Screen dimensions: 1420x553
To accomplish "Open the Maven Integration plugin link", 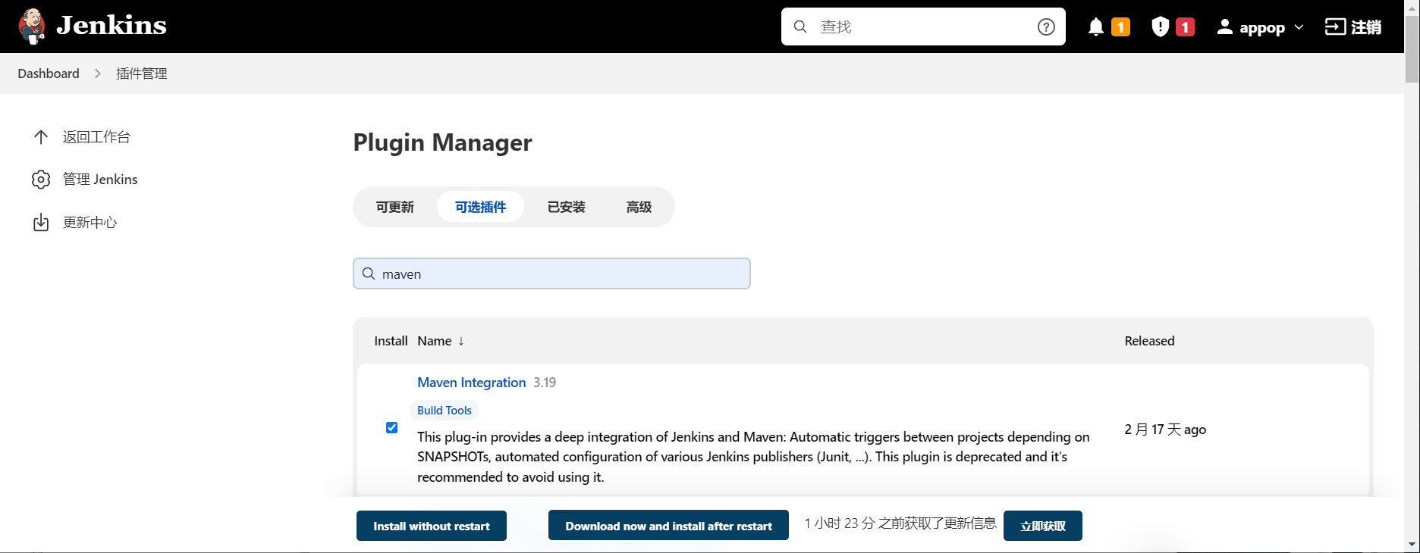I will pyautogui.click(x=471, y=383).
